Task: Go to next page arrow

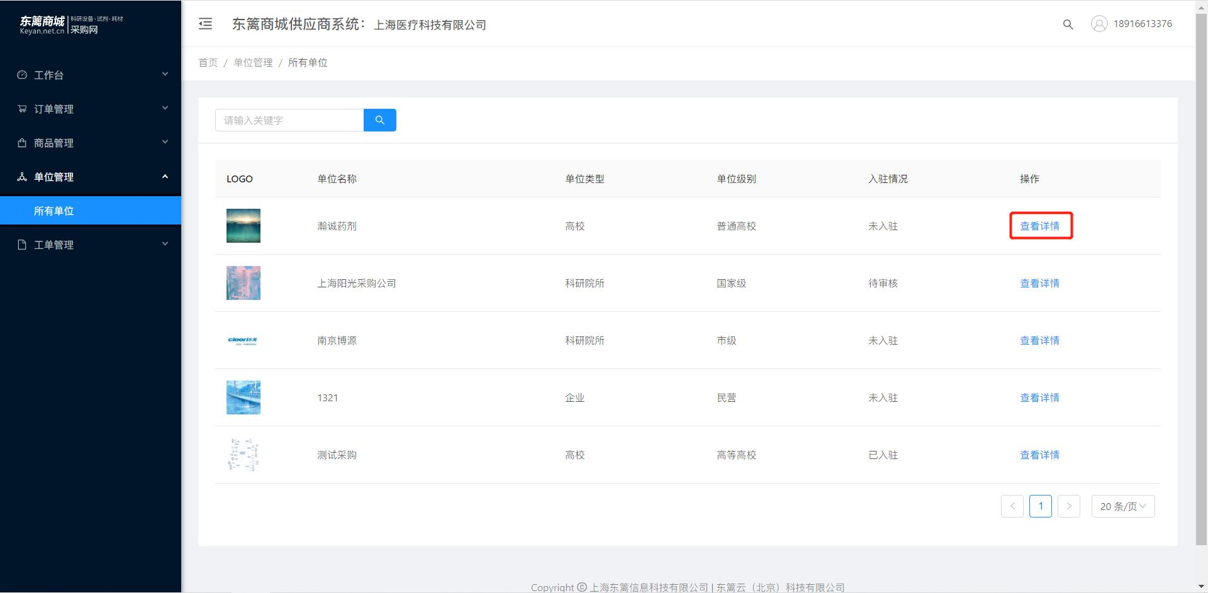Action: [1069, 506]
